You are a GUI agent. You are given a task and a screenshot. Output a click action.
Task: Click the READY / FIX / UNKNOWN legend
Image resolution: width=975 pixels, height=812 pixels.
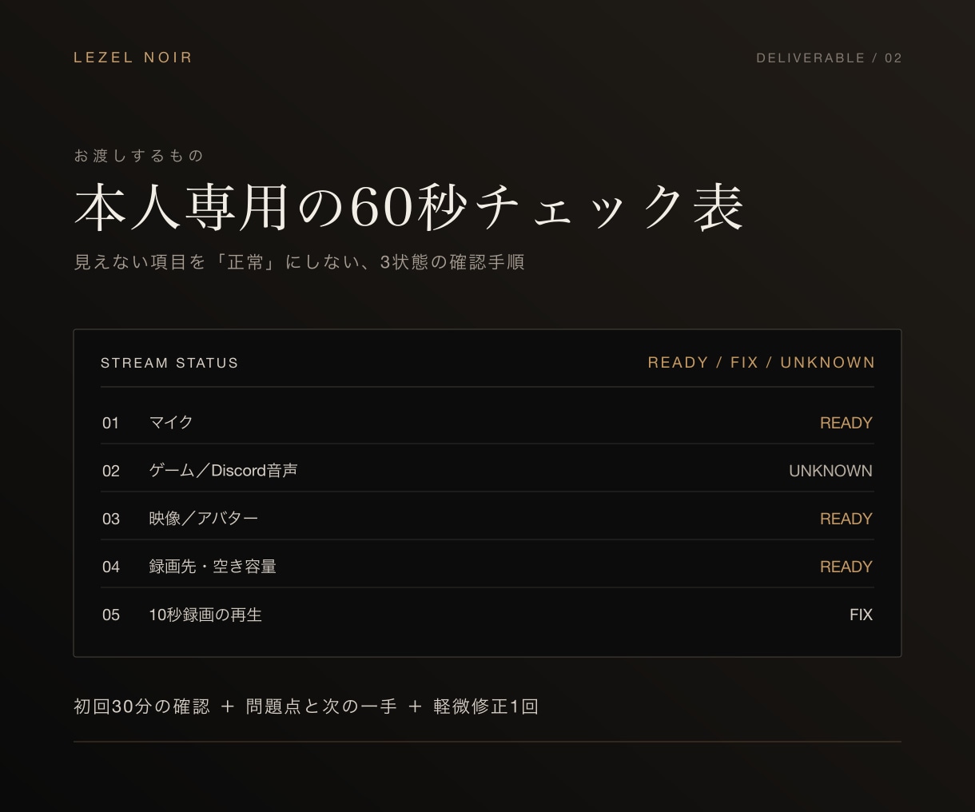761,363
